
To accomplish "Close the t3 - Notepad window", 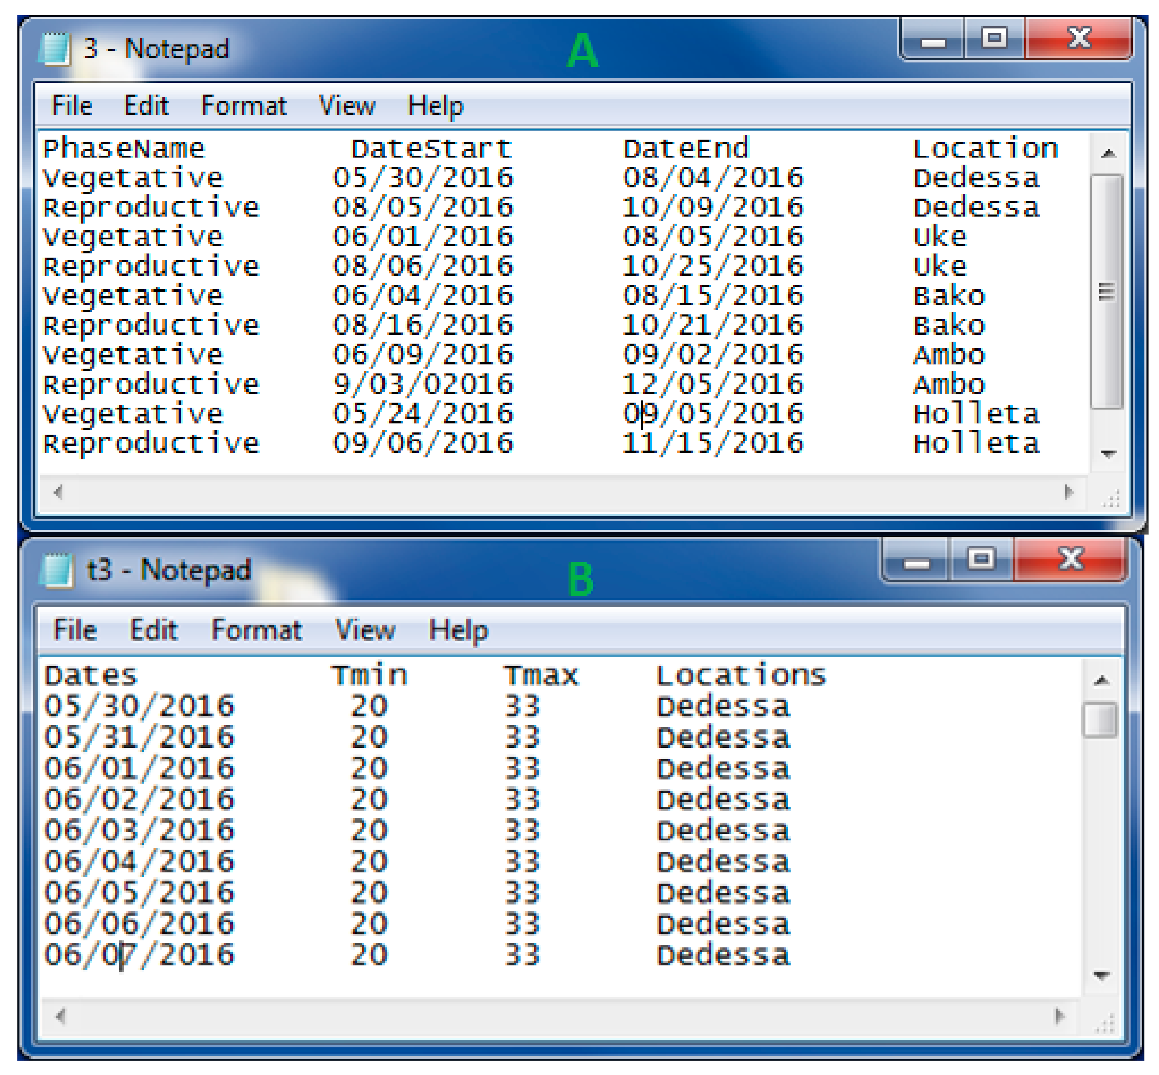I will coord(1070,559).
